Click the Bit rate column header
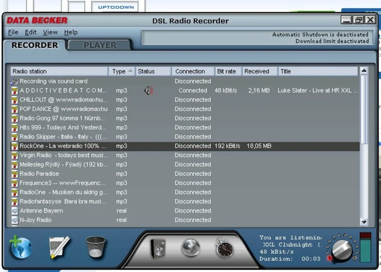This screenshot has height=272, width=381. (228, 71)
